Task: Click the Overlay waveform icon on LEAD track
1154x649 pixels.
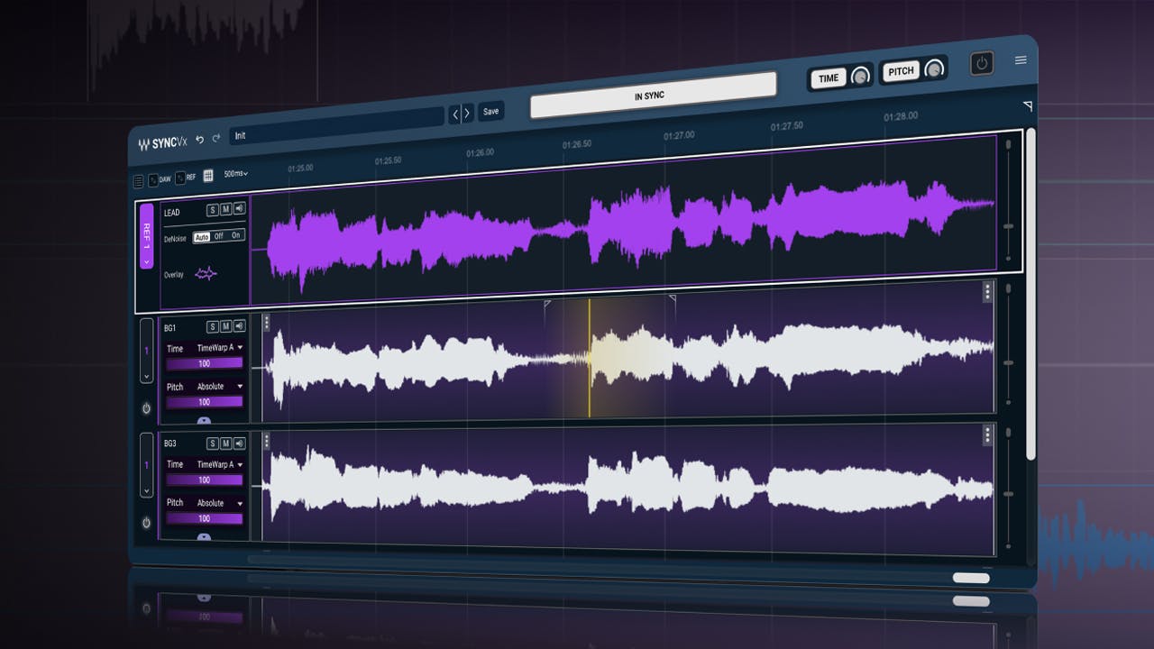Action: click(x=206, y=272)
